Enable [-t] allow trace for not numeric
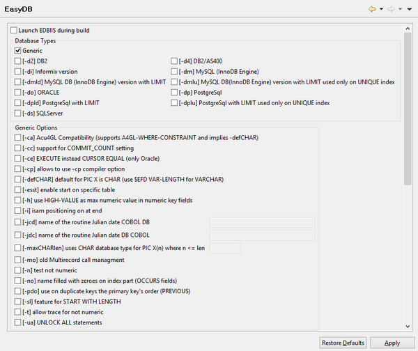 [x=18, y=312]
